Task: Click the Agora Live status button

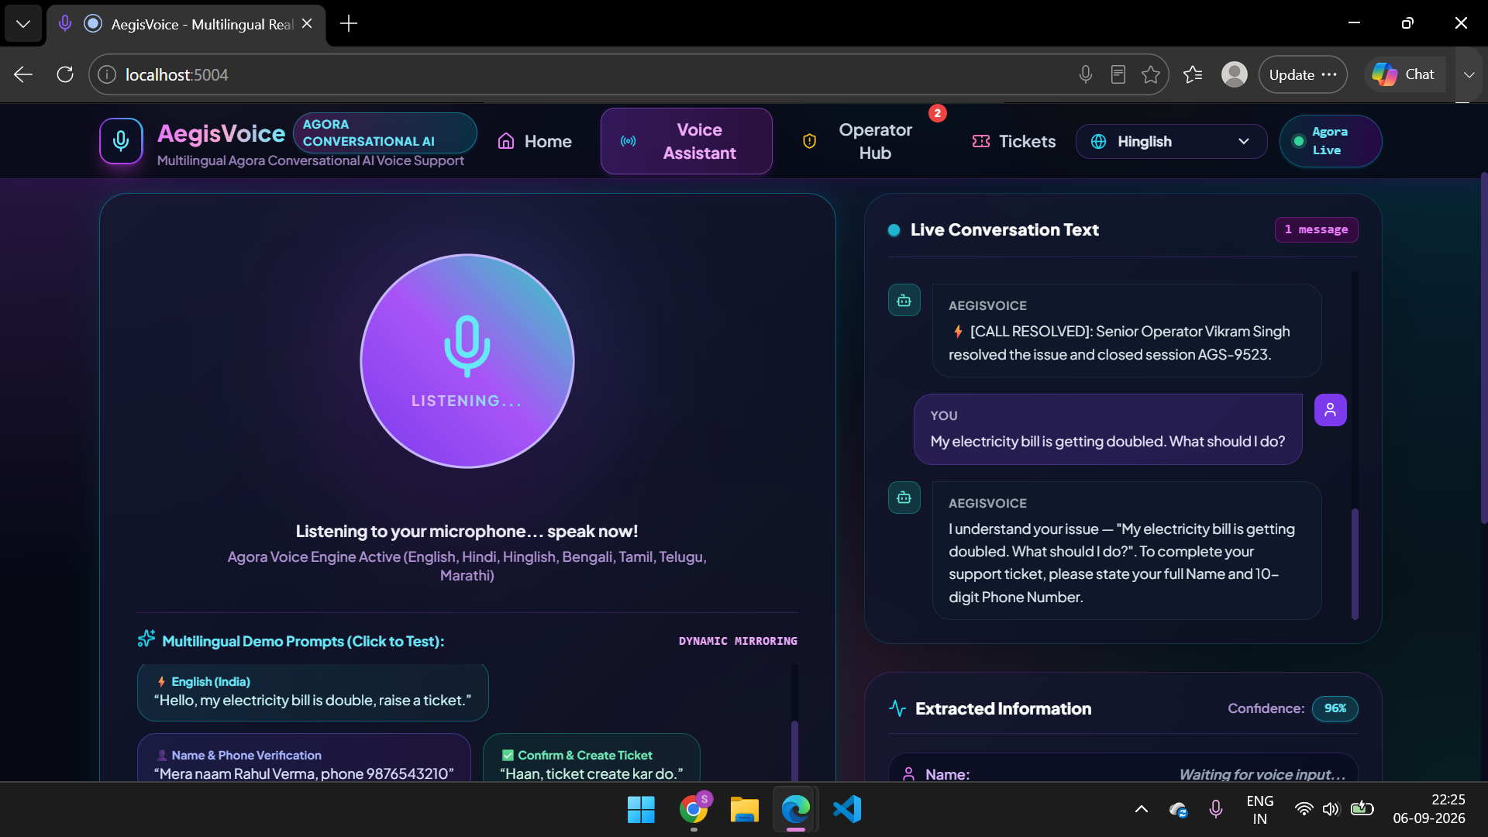Action: (1330, 141)
